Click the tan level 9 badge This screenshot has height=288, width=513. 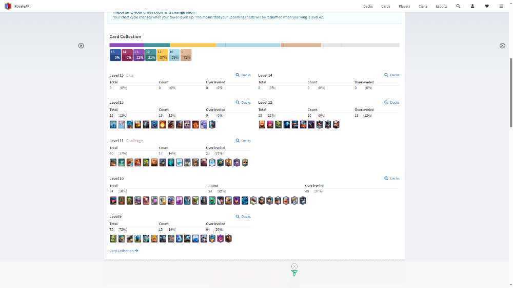tap(186, 55)
